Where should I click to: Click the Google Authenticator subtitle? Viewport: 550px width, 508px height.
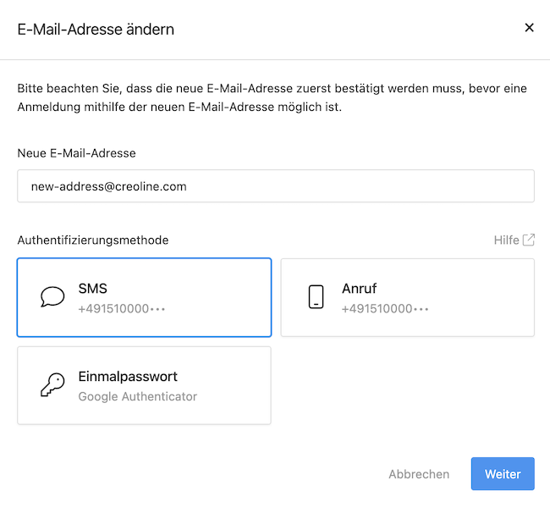[x=137, y=397]
